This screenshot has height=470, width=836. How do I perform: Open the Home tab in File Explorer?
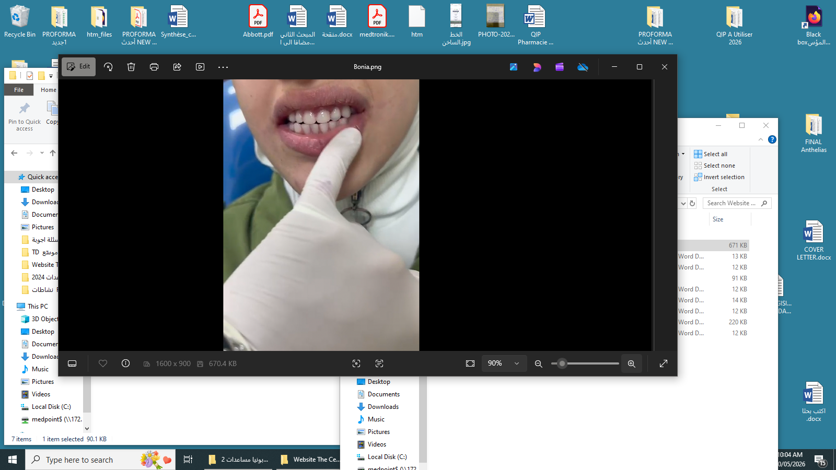click(x=48, y=90)
